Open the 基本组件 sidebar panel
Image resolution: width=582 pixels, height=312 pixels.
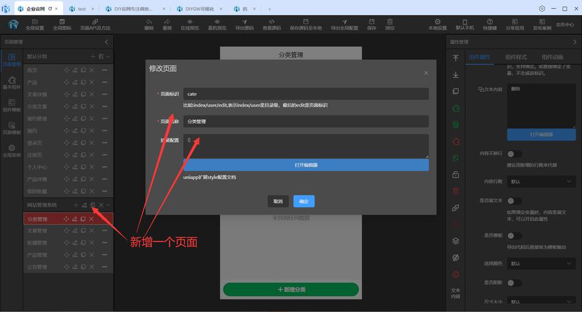point(11,83)
